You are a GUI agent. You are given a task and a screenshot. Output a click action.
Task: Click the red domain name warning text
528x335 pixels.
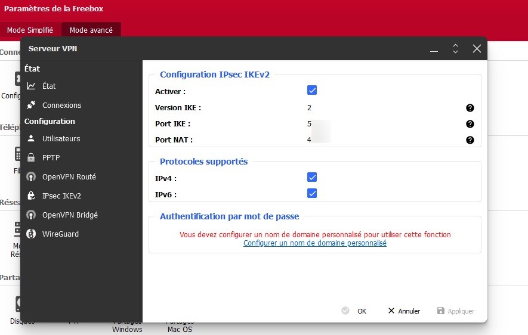click(315, 234)
